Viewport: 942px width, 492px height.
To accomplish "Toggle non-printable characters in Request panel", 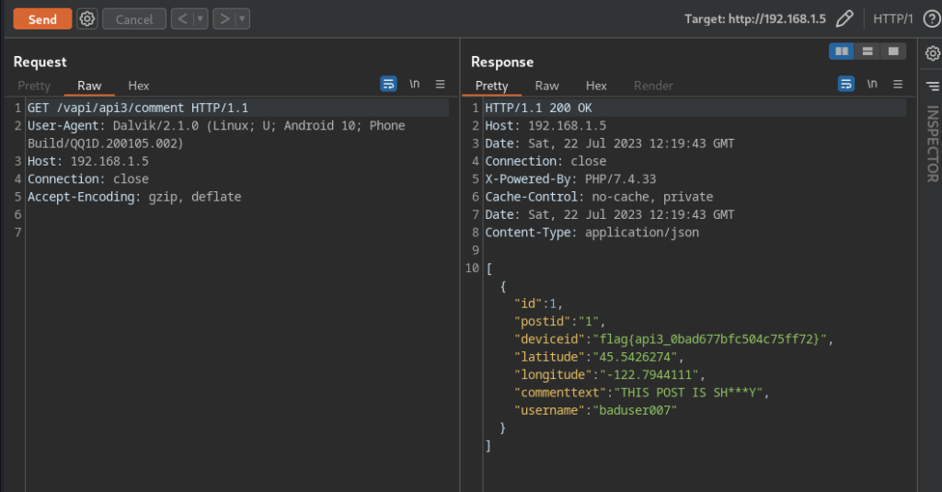I will 415,84.
